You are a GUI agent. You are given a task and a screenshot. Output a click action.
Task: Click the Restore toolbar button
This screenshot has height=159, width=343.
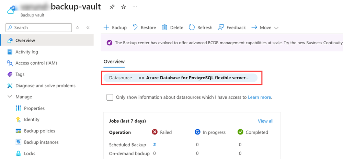coord(144,27)
